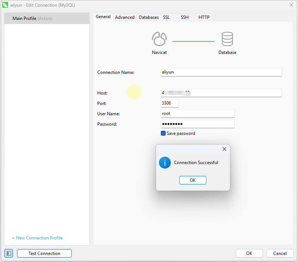Click the Connection Name label

tap(116, 72)
